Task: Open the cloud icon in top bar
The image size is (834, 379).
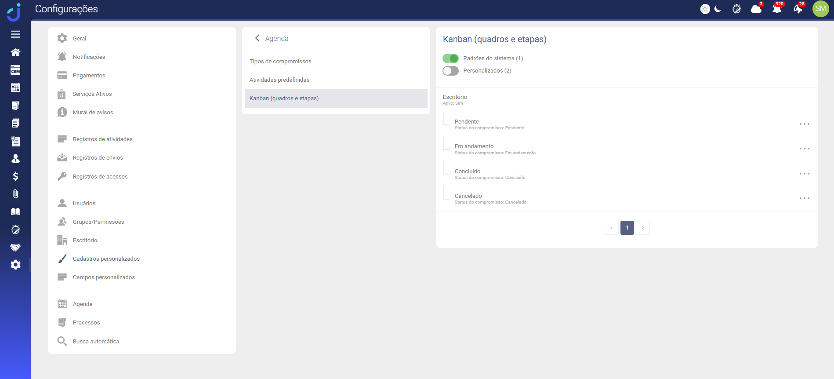Action: tap(756, 9)
